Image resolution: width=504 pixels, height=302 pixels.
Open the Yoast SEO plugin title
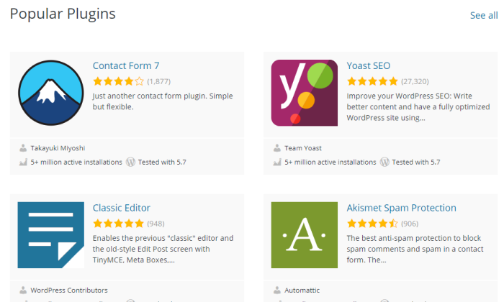point(369,65)
